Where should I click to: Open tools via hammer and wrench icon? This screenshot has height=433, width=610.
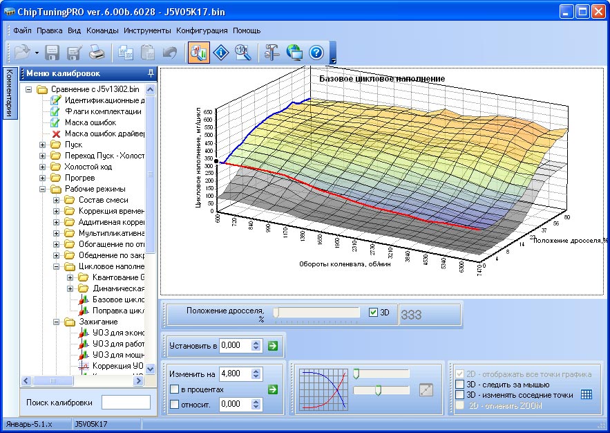271,53
